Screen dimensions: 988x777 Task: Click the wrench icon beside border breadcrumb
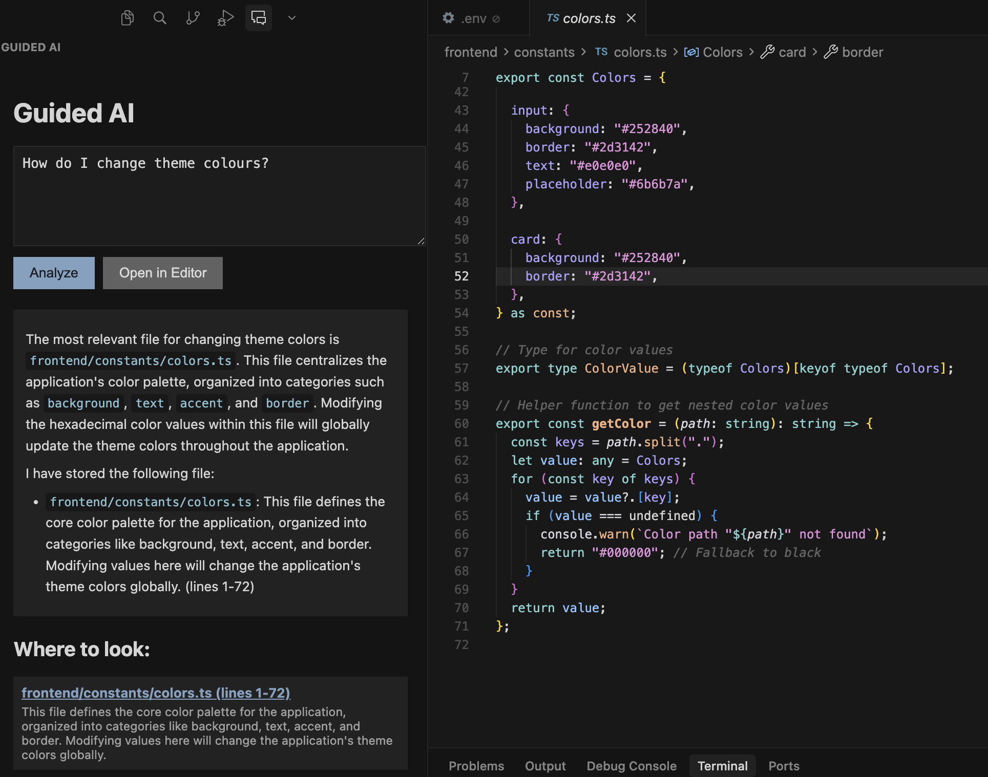click(830, 52)
